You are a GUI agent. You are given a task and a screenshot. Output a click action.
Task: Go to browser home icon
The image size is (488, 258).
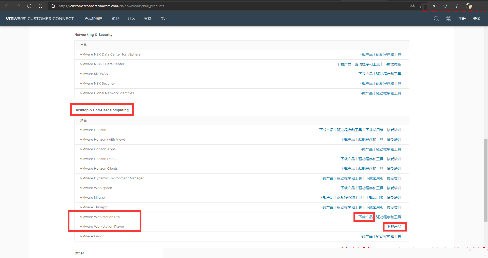(x=40, y=6)
